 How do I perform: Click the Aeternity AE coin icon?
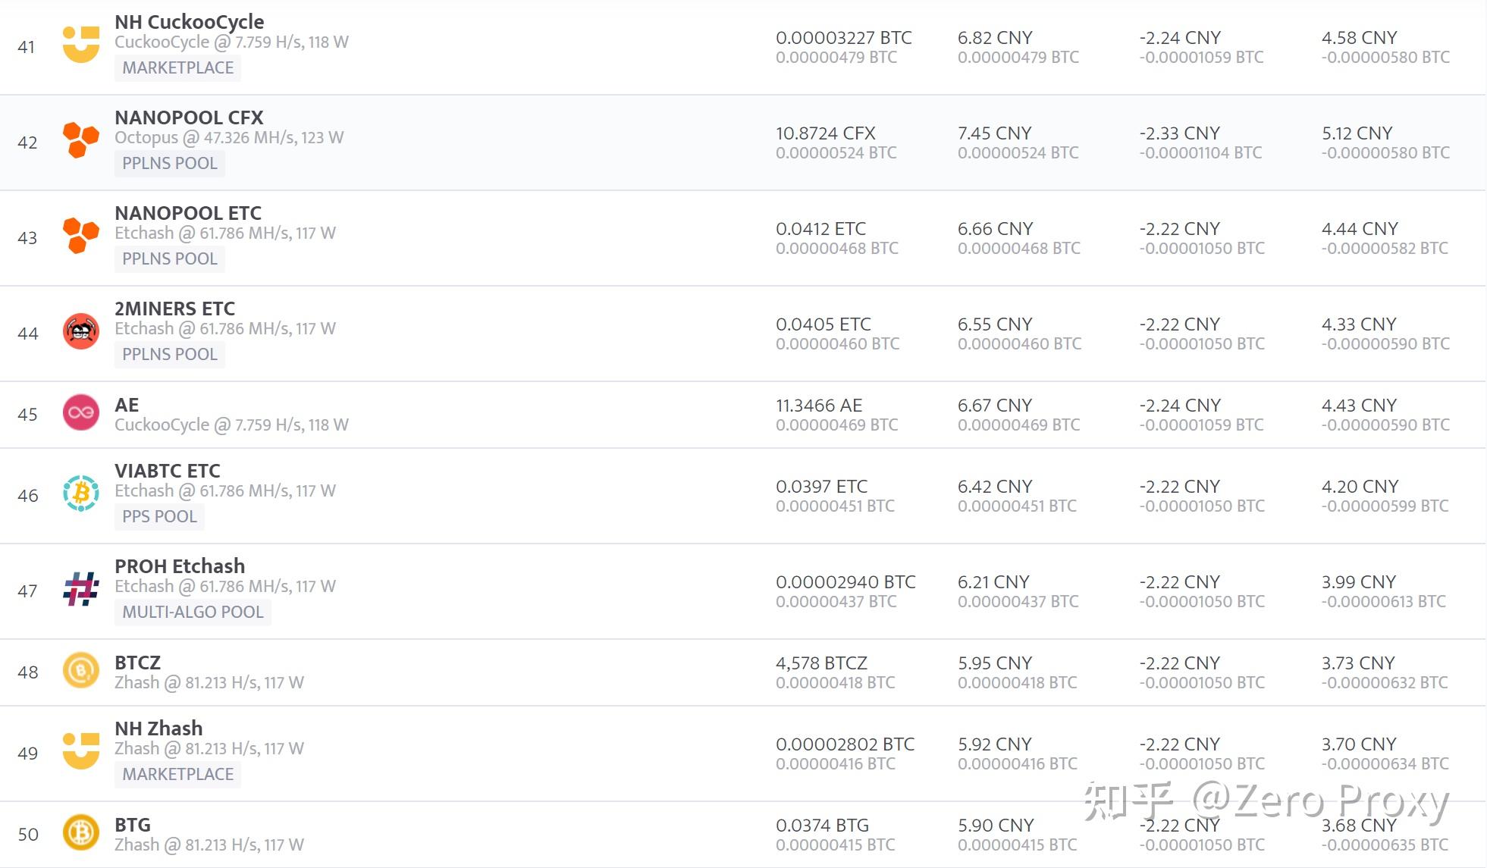81,413
